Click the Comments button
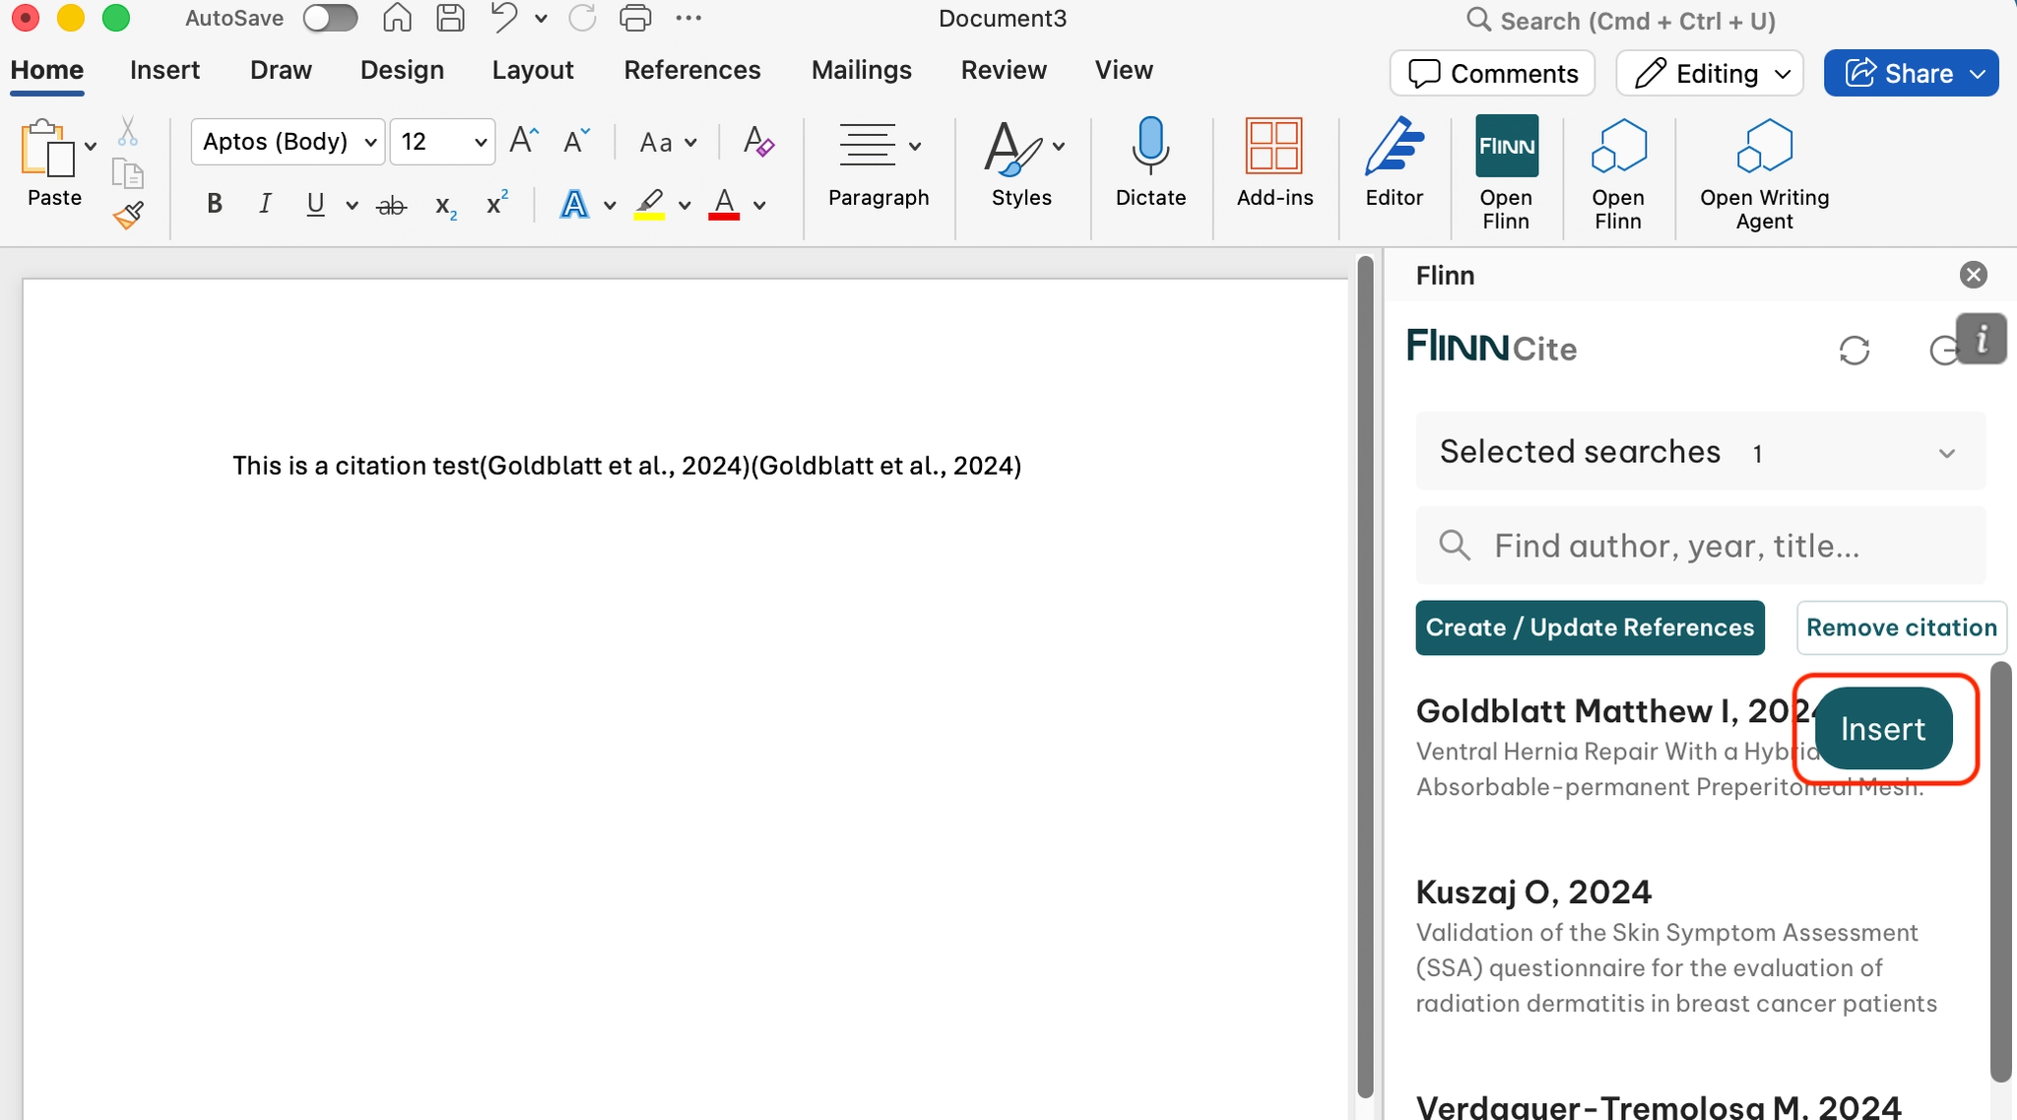Image resolution: width=2017 pixels, height=1120 pixels. (1492, 74)
